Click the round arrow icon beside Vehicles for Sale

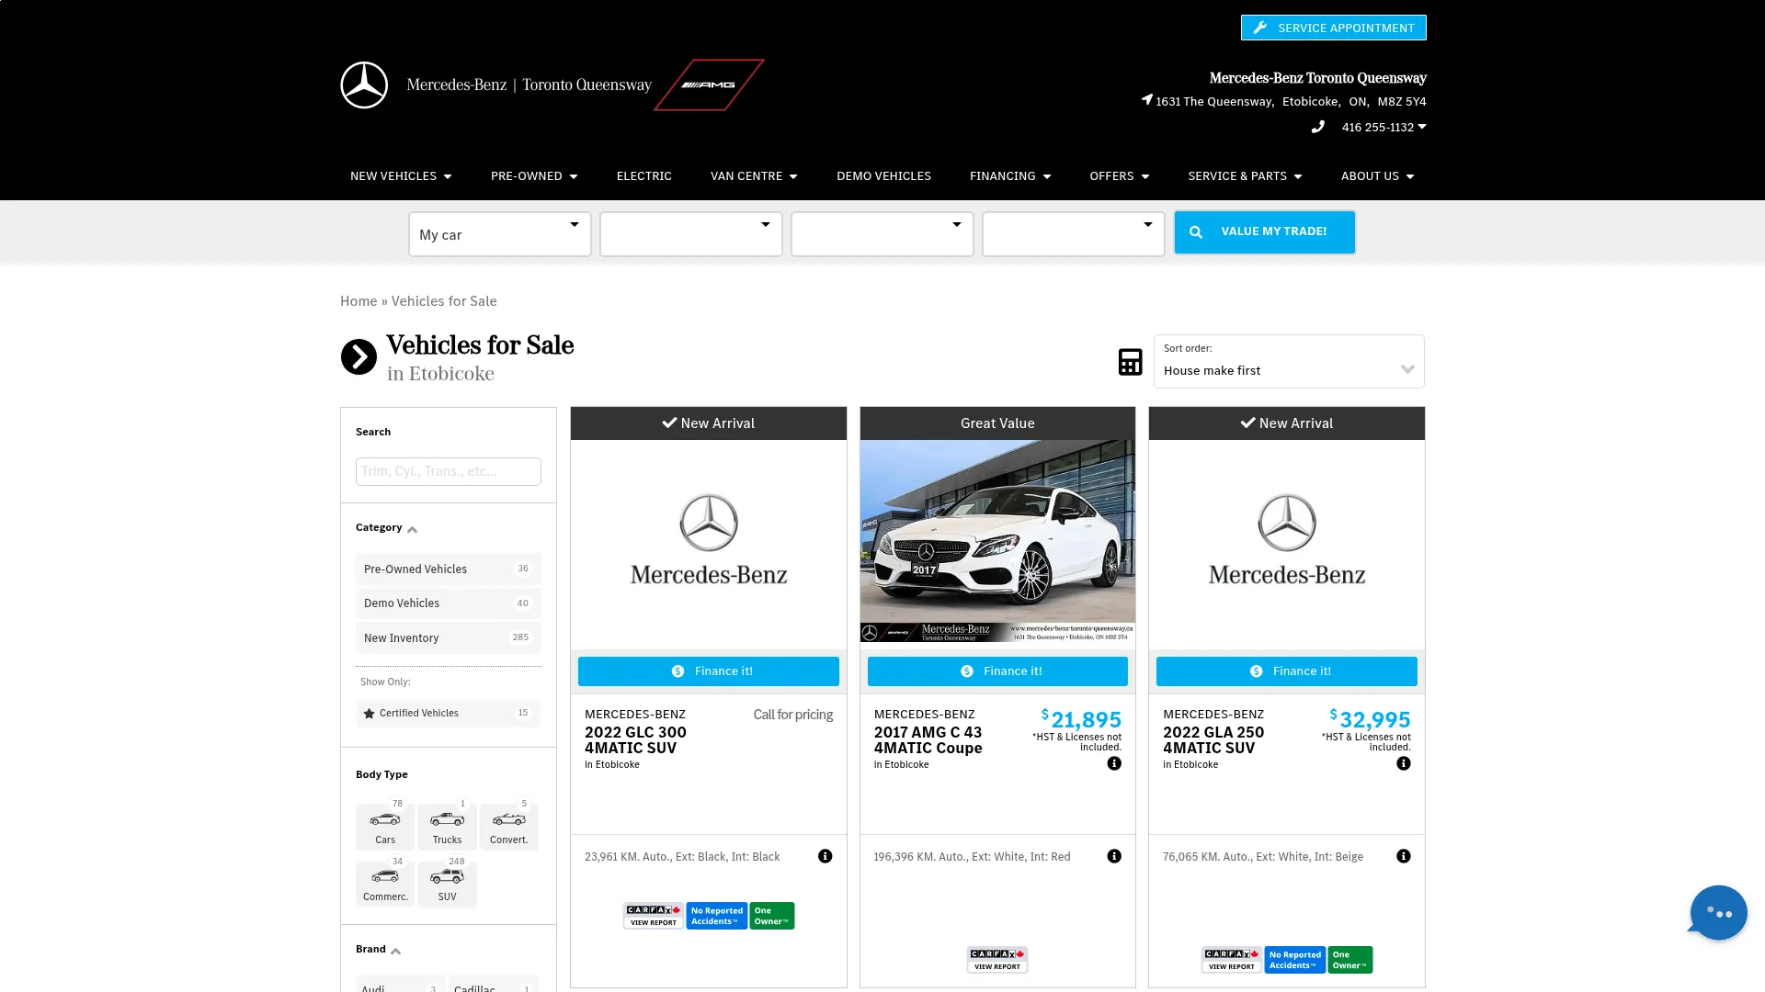[359, 356]
